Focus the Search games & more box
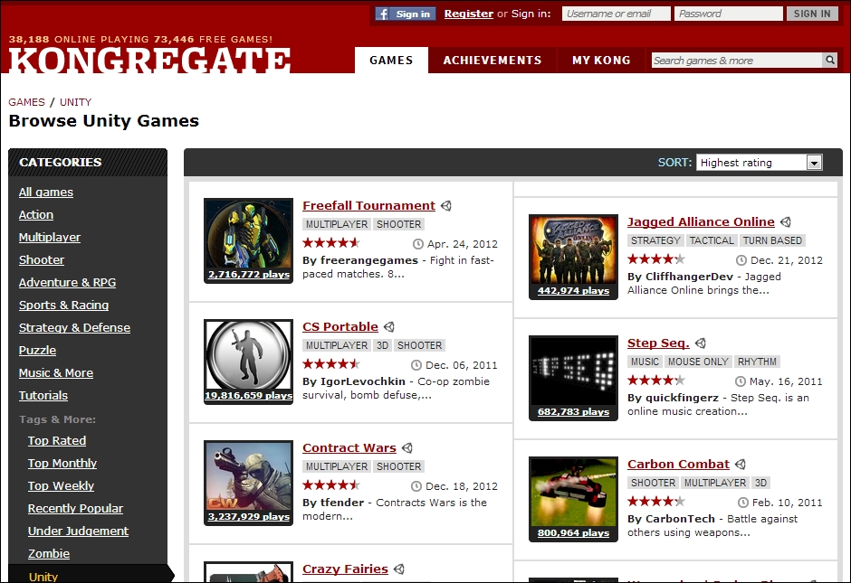The width and height of the screenshot is (851, 583). (x=737, y=61)
